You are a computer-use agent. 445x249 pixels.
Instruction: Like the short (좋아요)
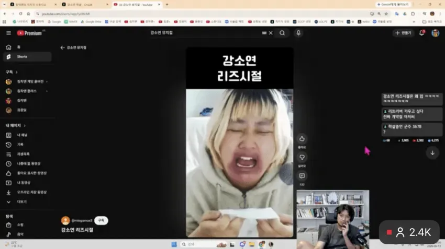point(302,139)
